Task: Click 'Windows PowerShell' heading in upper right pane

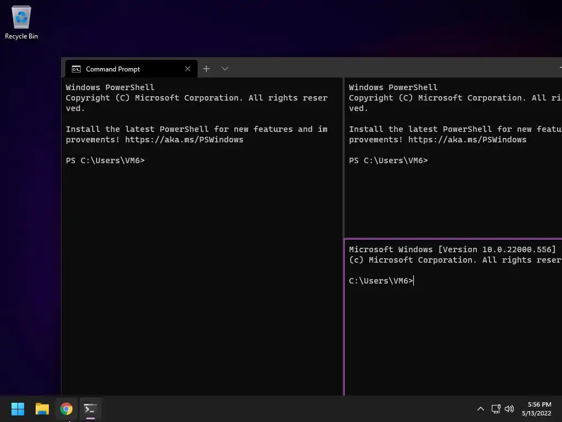Action: tap(393, 87)
